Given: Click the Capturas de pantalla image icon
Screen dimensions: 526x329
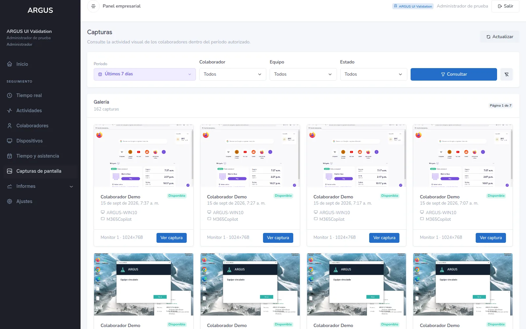Looking at the screenshot, I should pos(10,171).
